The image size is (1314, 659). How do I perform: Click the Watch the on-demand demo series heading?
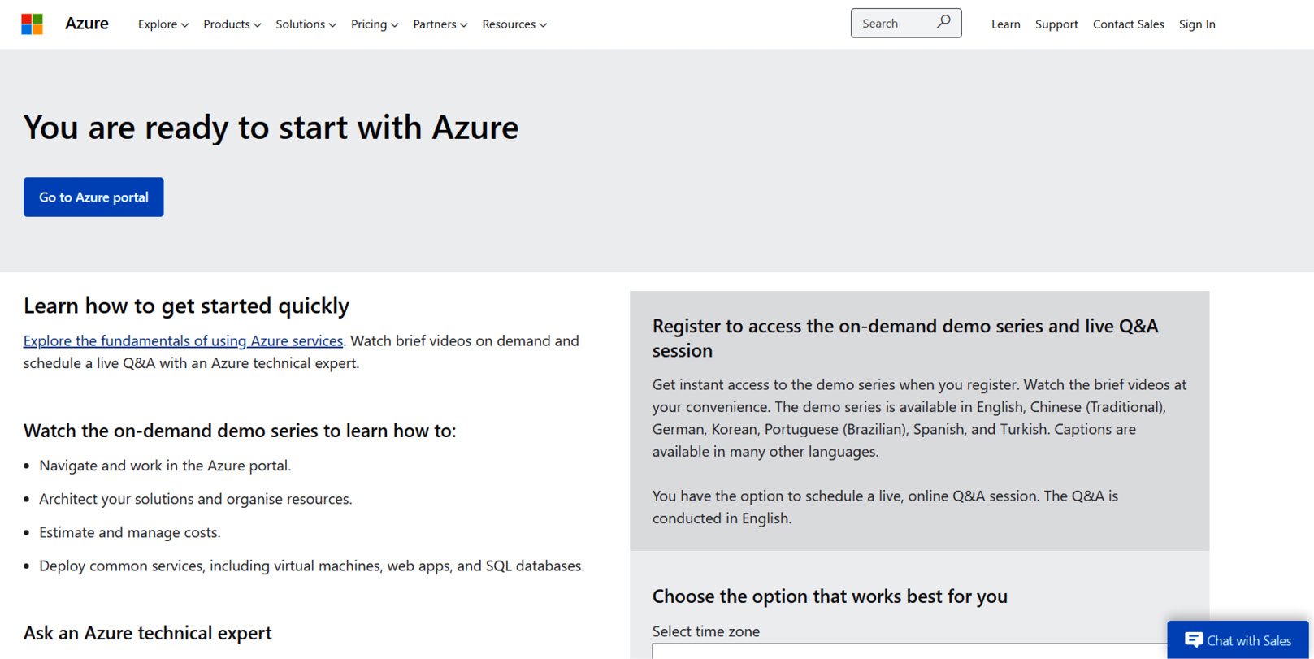pyautogui.click(x=240, y=431)
